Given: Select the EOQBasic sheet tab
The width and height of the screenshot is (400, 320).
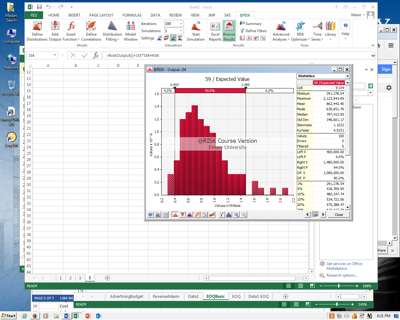Looking at the screenshot, I should pyautogui.click(x=216, y=297).
